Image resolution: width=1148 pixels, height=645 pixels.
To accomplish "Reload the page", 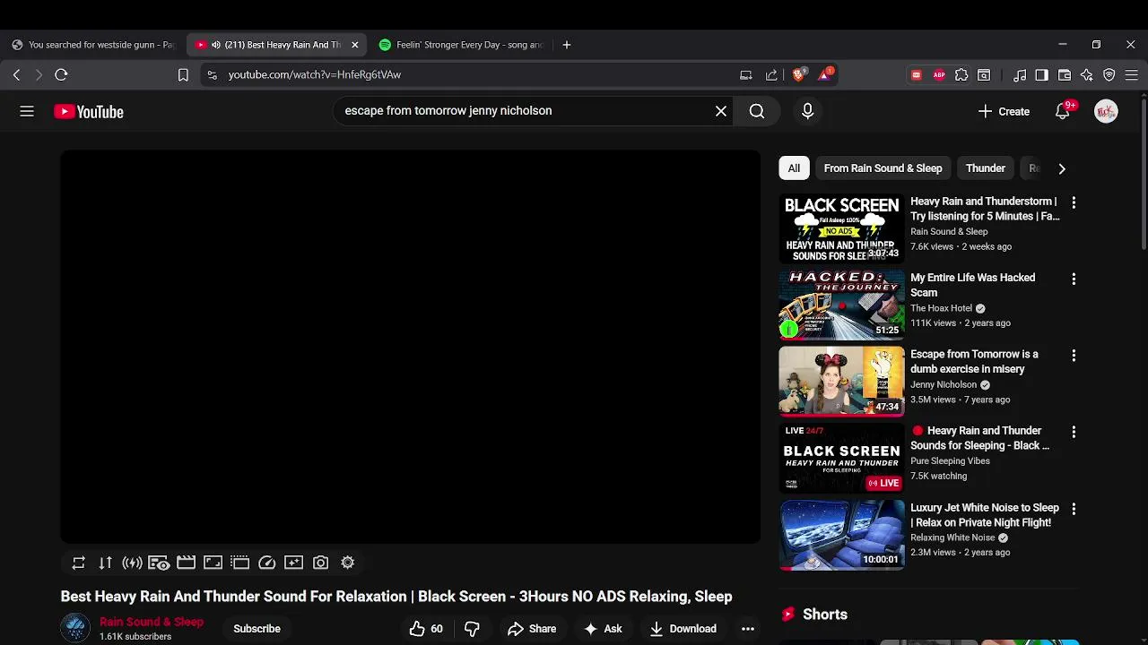I will tap(61, 75).
